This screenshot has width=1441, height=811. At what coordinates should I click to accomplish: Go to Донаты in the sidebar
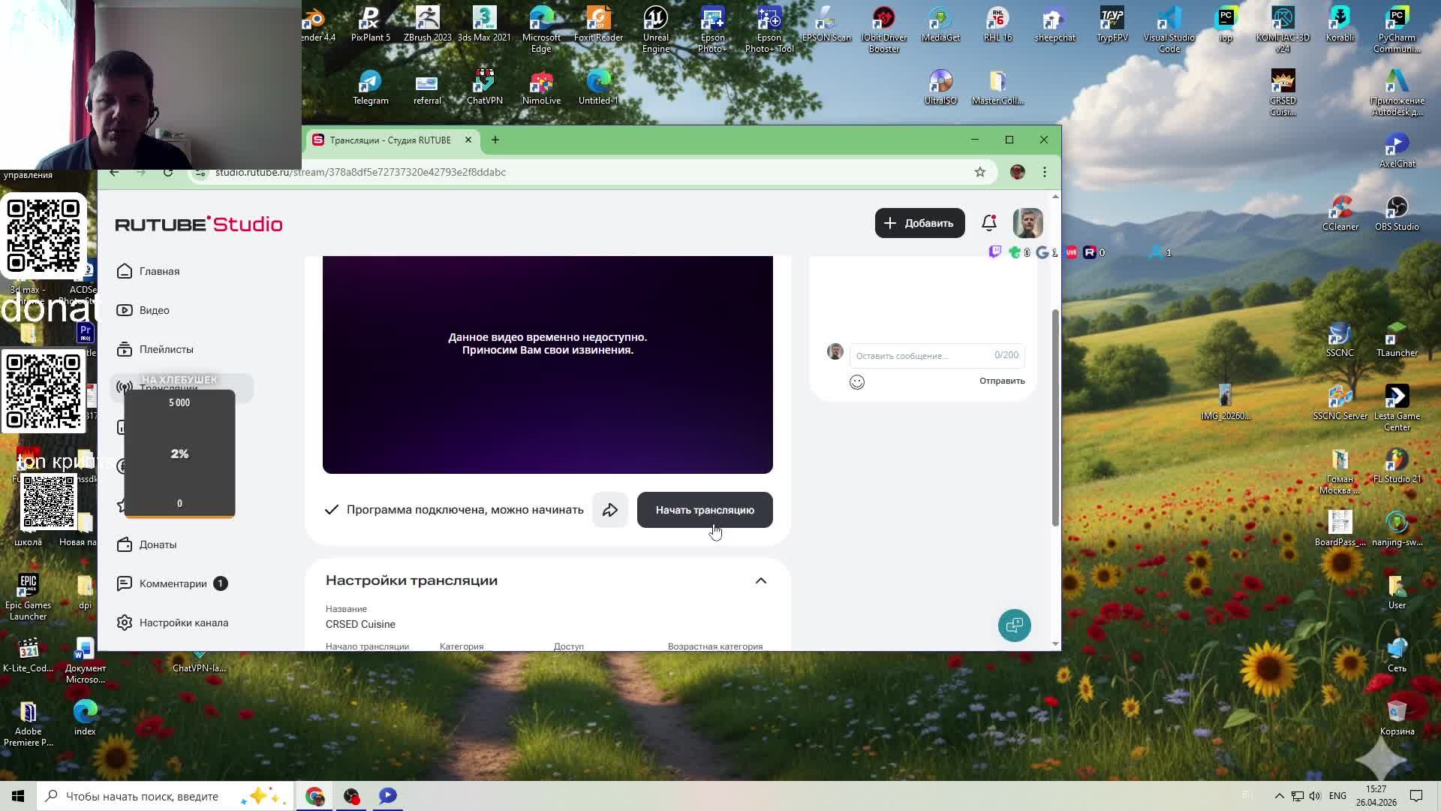158,544
